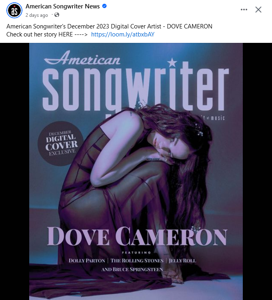This screenshot has height=300, width=272.
Task: Click the globe public audience icon
Action: [x=57, y=15]
